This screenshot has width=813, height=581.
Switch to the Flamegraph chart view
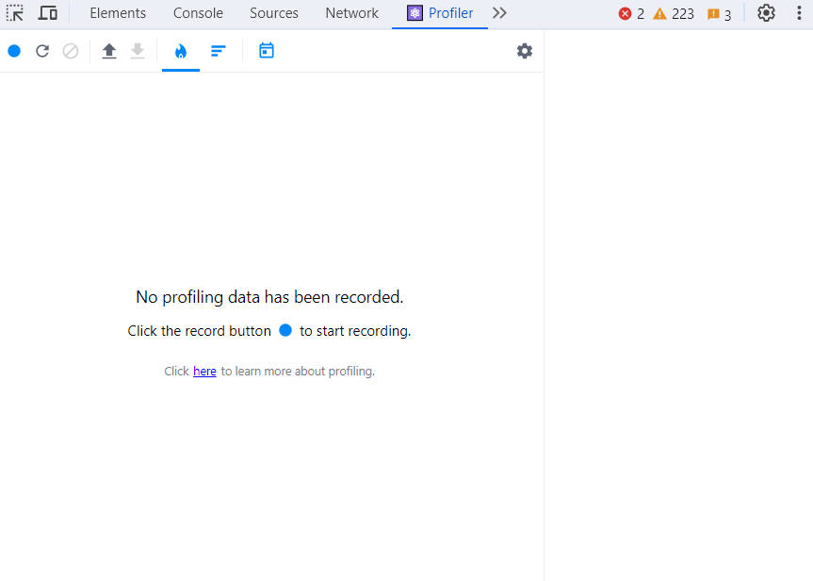pyautogui.click(x=181, y=51)
